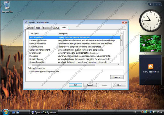Click Show Desktop quick launch icon
The height and width of the screenshot is (115, 164).
[x=14, y=112]
